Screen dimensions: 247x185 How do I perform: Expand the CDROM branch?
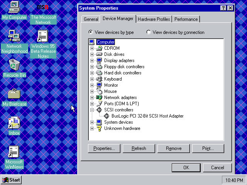(x=92, y=48)
